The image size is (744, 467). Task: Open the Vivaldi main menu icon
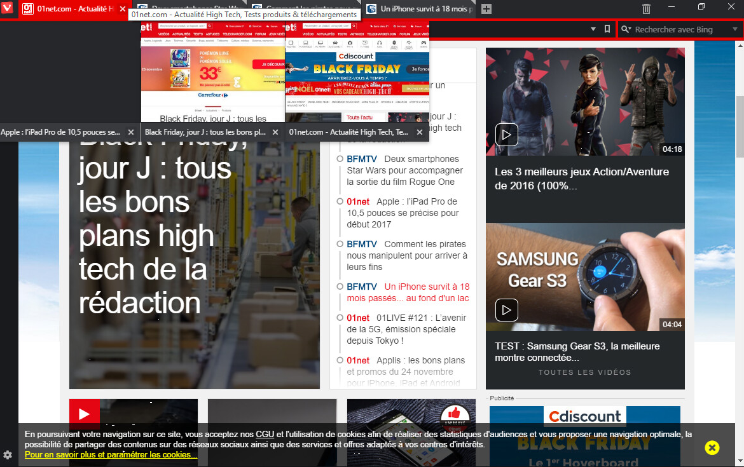(x=8, y=9)
